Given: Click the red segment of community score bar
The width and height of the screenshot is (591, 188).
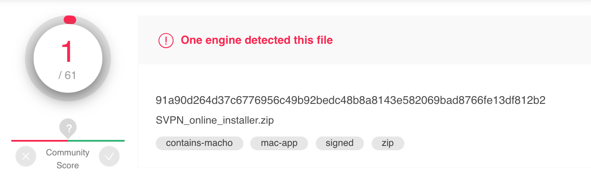Looking at the screenshot, I should tap(40, 140).
